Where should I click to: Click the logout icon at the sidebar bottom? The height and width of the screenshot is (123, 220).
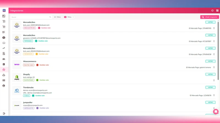tap(4, 113)
